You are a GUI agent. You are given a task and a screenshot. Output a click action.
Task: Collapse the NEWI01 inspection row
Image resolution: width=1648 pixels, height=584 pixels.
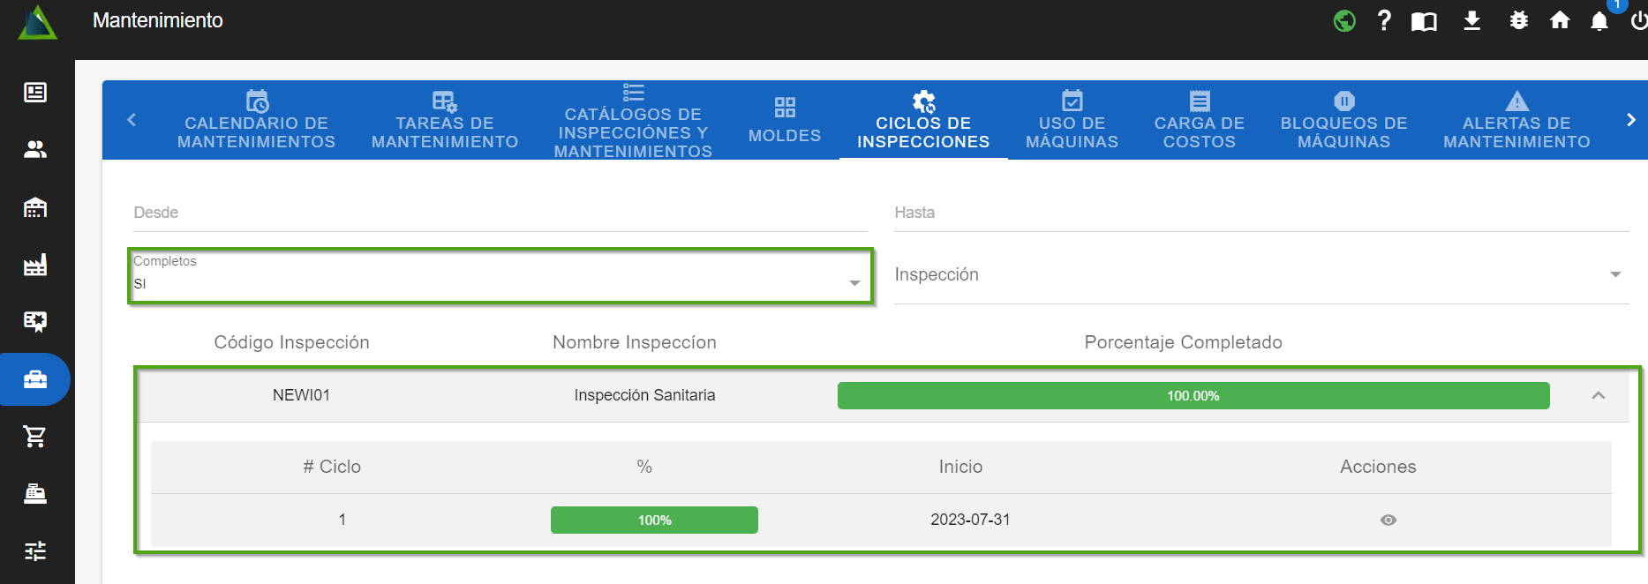1598,396
